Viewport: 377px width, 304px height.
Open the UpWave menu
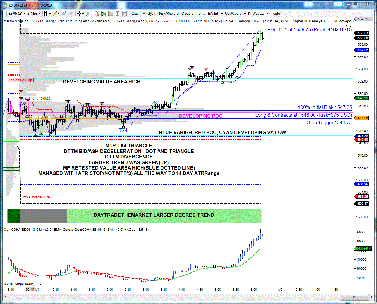click(233, 14)
